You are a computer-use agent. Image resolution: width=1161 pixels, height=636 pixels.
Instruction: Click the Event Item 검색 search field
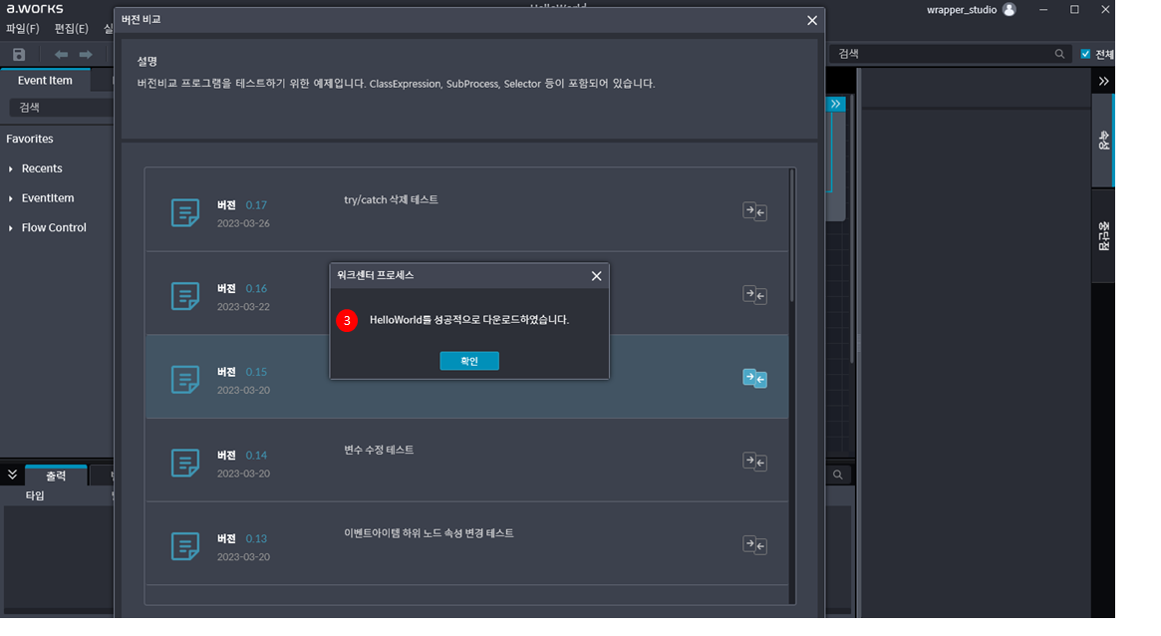(58, 108)
